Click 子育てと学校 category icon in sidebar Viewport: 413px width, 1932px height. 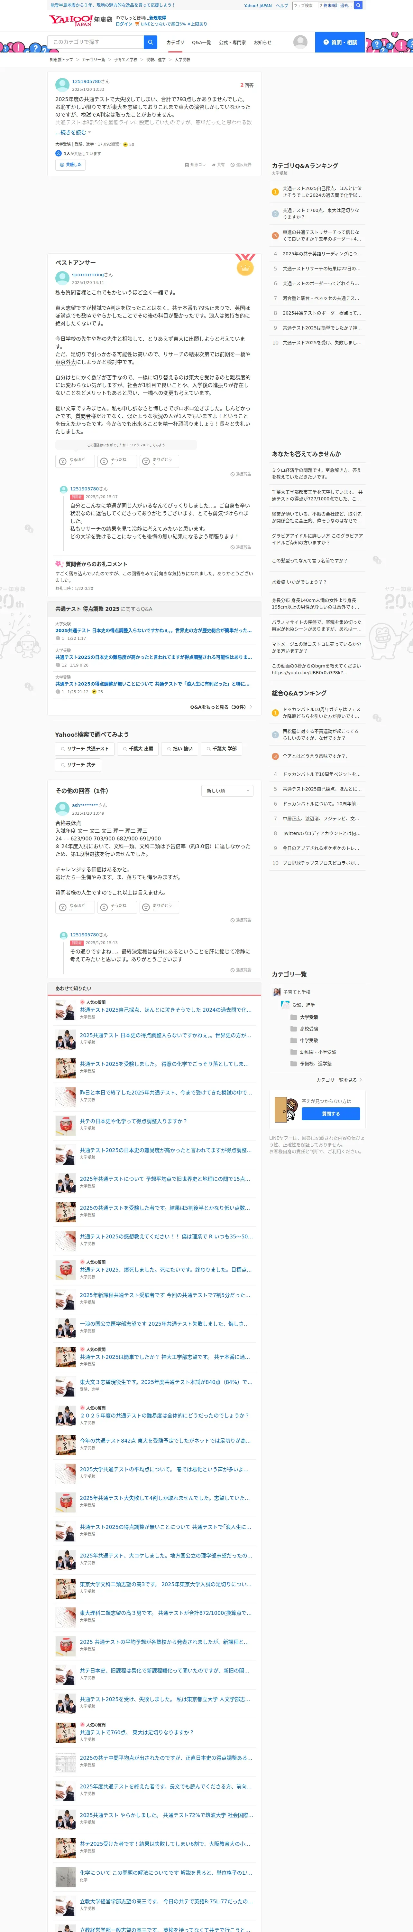click(x=276, y=992)
